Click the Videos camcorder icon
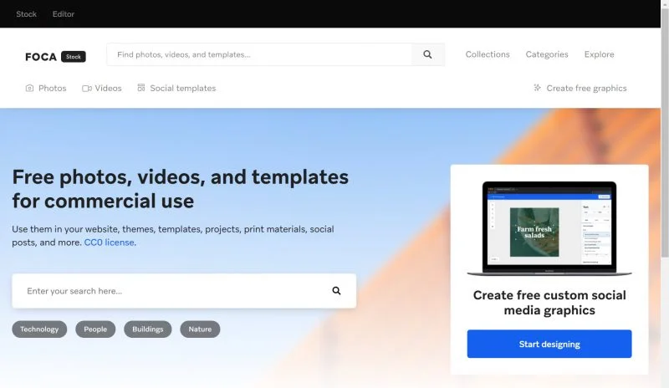This screenshot has width=669, height=388. click(x=87, y=89)
